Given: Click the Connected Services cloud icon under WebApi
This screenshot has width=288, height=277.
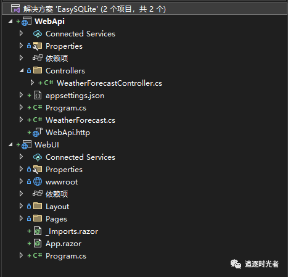Looking at the screenshot, I should point(38,34).
